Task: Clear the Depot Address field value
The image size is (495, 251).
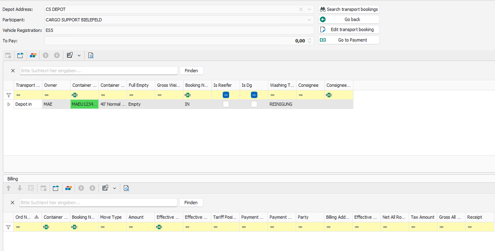Action: click(301, 9)
